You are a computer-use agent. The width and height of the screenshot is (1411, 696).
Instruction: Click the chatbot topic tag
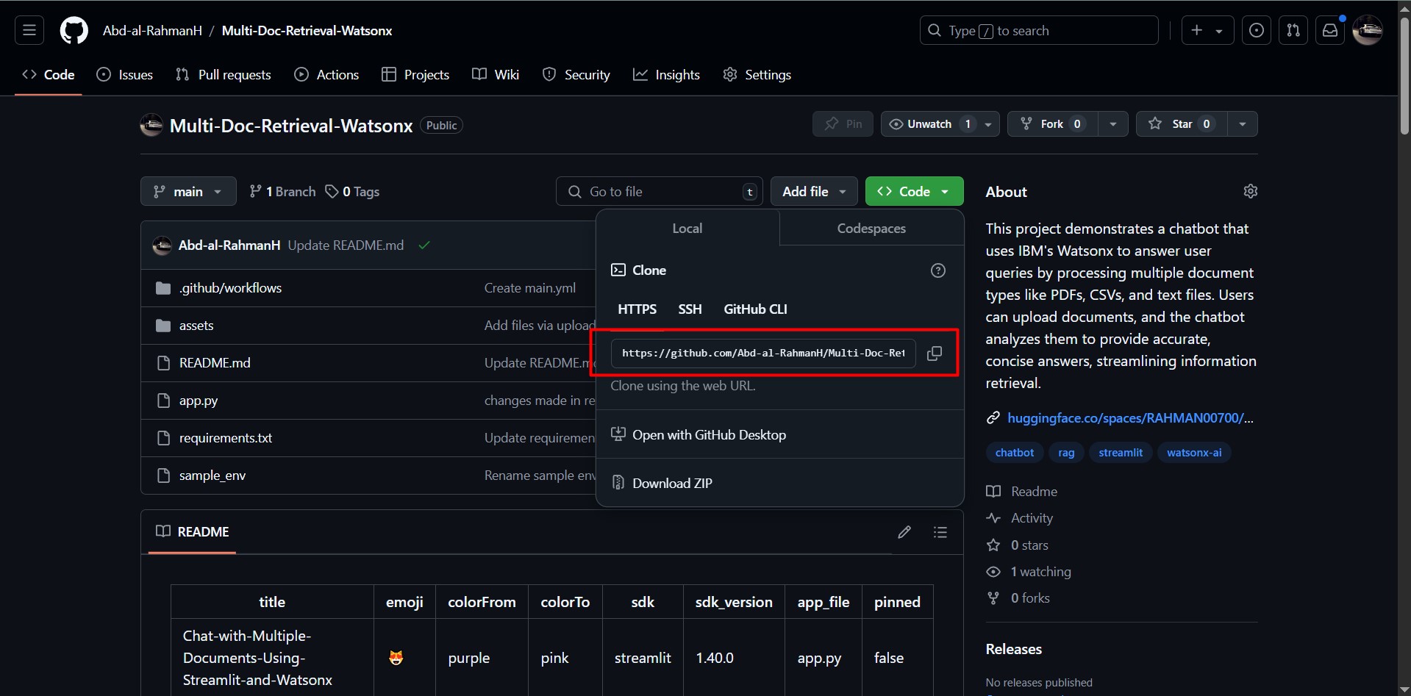[1015, 453]
